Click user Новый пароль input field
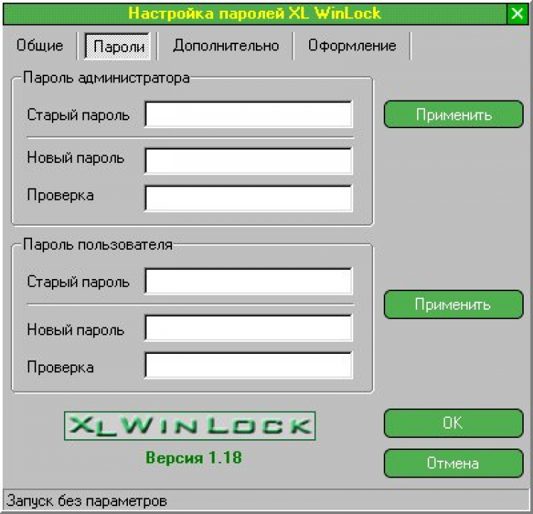 click(x=249, y=327)
